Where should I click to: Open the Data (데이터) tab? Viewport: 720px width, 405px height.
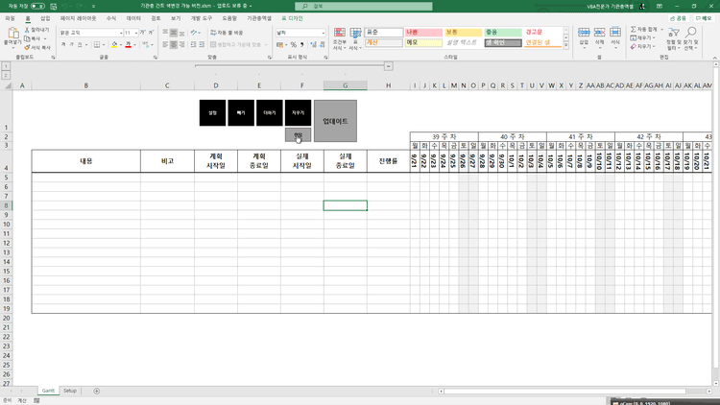(133, 18)
